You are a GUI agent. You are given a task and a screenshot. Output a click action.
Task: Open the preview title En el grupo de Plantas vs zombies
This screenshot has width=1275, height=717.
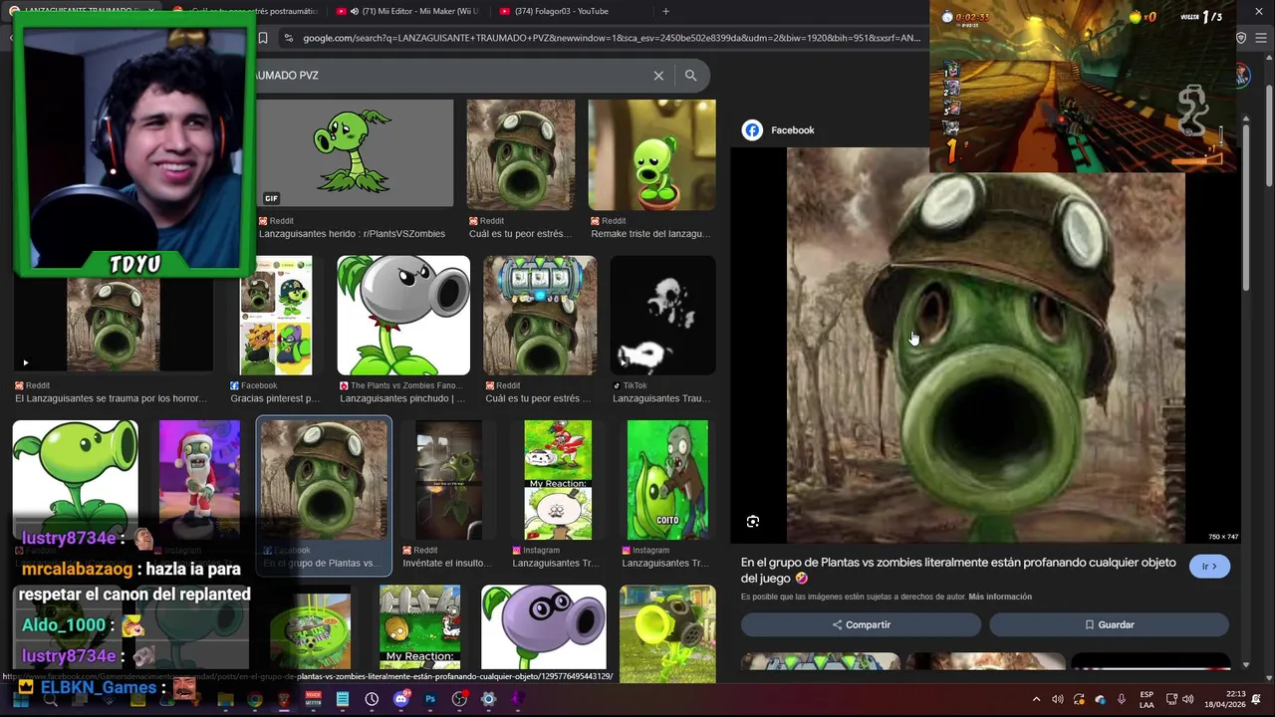(x=958, y=570)
